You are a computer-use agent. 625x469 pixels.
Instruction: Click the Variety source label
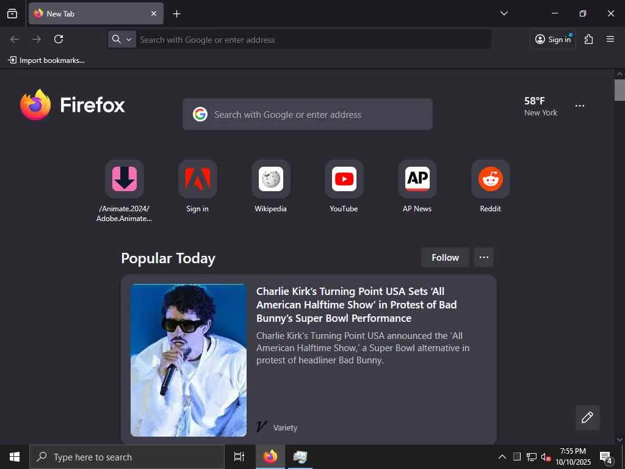click(285, 427)
